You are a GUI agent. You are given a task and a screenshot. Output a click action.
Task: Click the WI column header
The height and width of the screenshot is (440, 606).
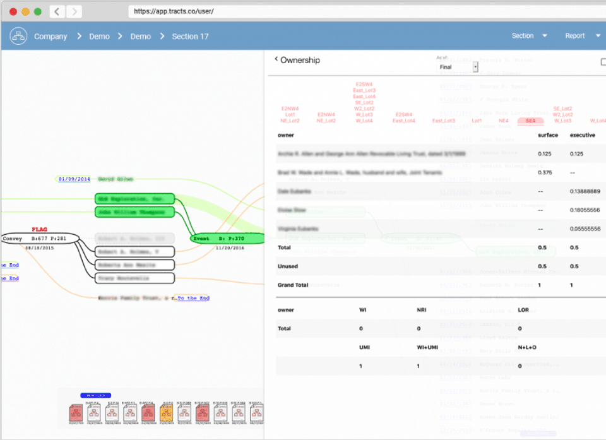(363, 310)
